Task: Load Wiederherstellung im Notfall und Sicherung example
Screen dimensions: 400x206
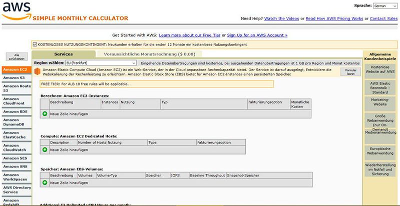Action: (x=380, y=169)
